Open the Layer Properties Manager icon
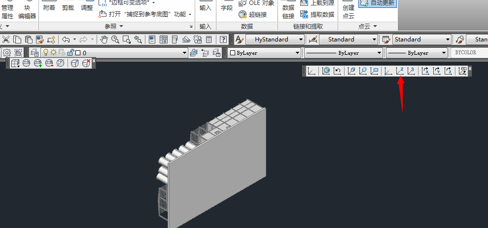 tap(35, 53)
